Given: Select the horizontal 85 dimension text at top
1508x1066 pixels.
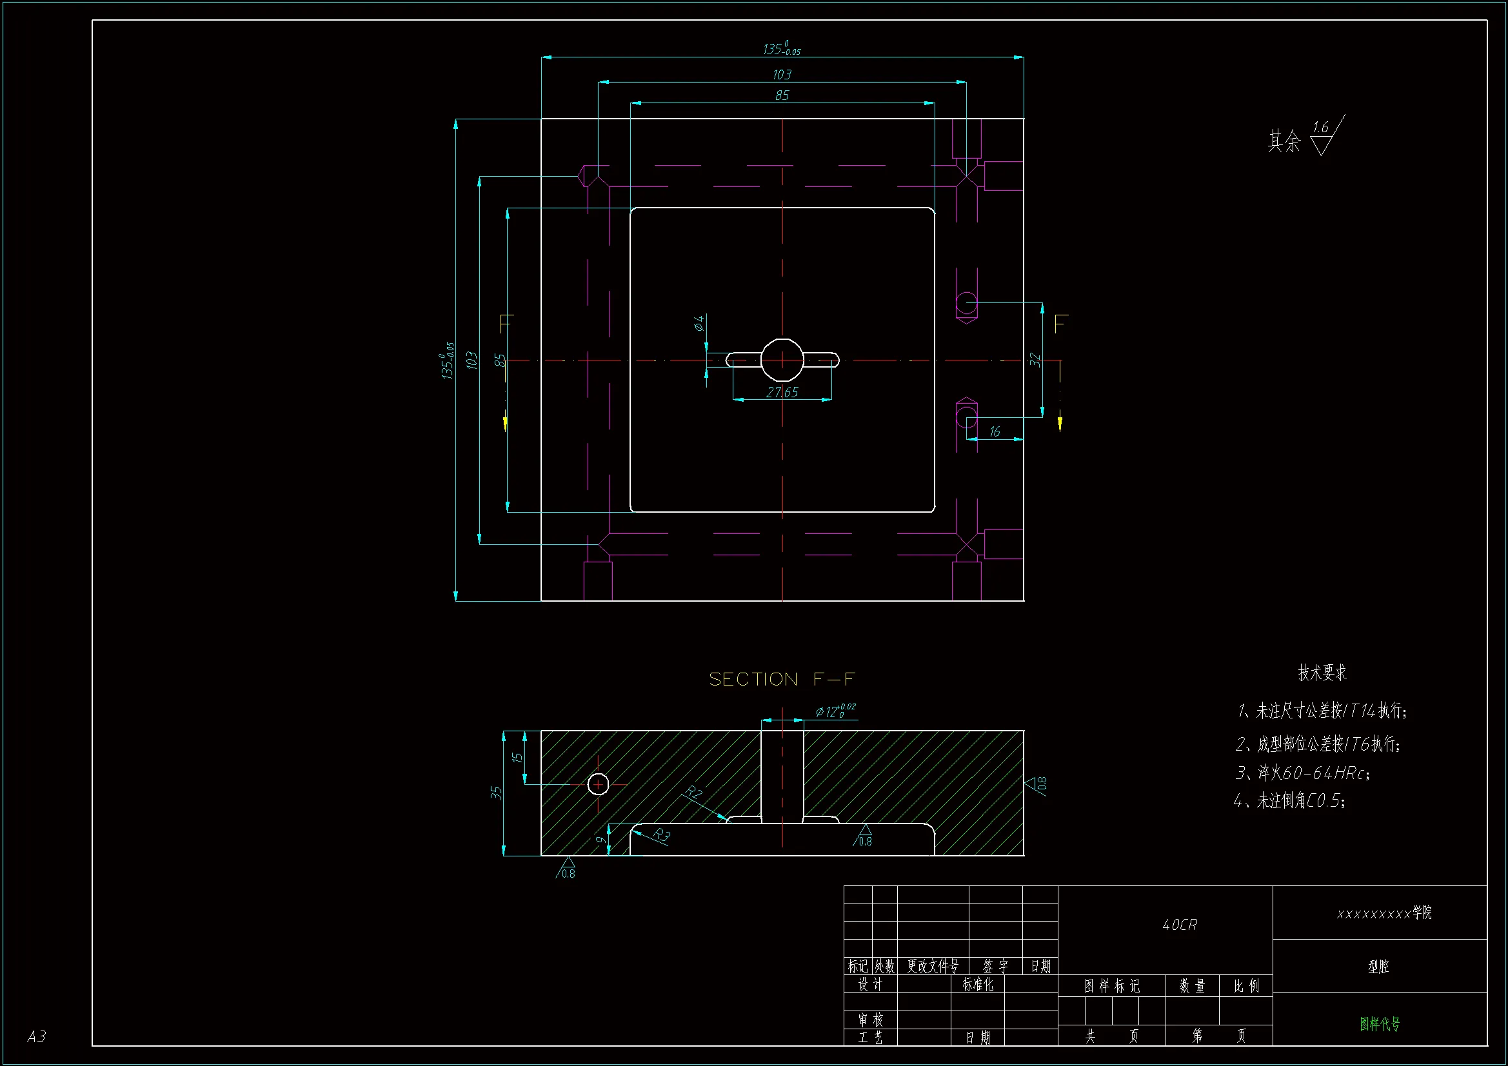Looking at the screenshot, I should [x=782, y=96].
